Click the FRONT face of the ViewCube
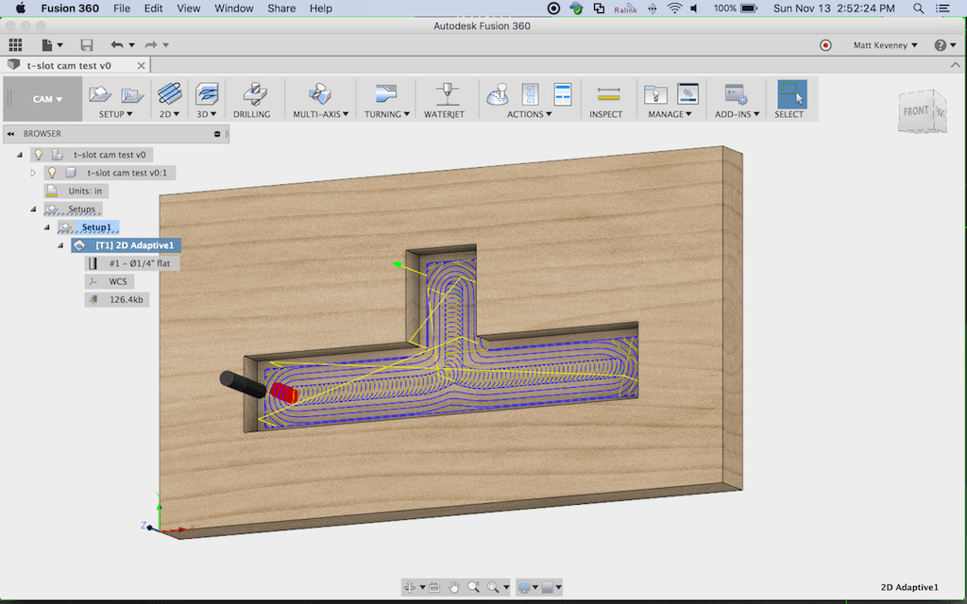 [x=918, y=110]
